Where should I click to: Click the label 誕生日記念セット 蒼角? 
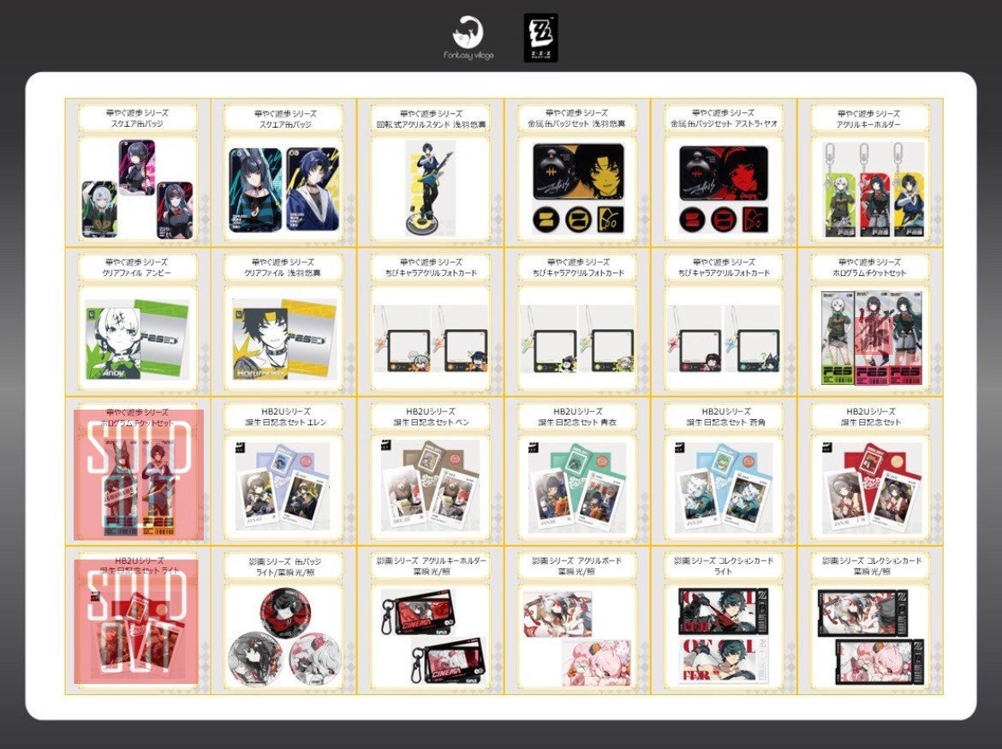725,422
